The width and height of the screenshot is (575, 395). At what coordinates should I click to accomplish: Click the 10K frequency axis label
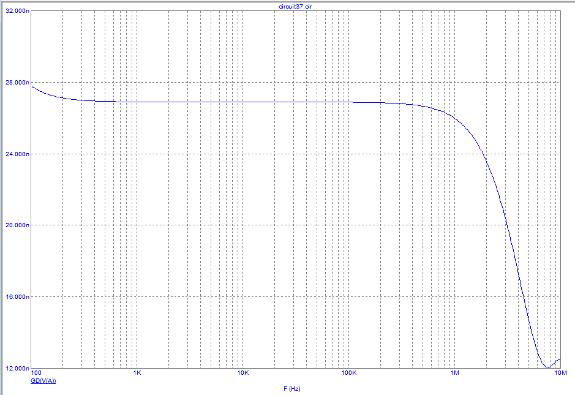242,372
